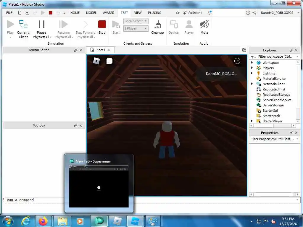Click the notifications bell icon
Screen dimensions: 303x227
coord(209,13)
